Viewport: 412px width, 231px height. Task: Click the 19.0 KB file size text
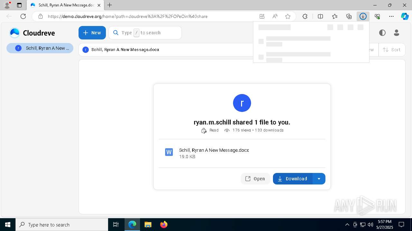click(x=187, y=157)
